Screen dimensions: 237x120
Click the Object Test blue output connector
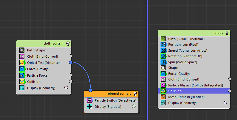pyautogui.click(x=71, y=62)
